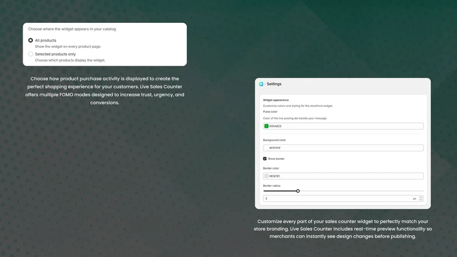This screenshot has height=257, width=457.
Task: Click 'Choose where the widget appears in your catalog'
Action: (x=72, y=29)
